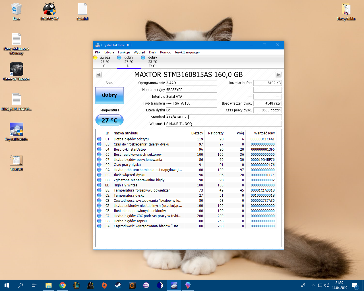364x291 pixels.
Task: Open Task View on the taskbar
Action: 34,285
